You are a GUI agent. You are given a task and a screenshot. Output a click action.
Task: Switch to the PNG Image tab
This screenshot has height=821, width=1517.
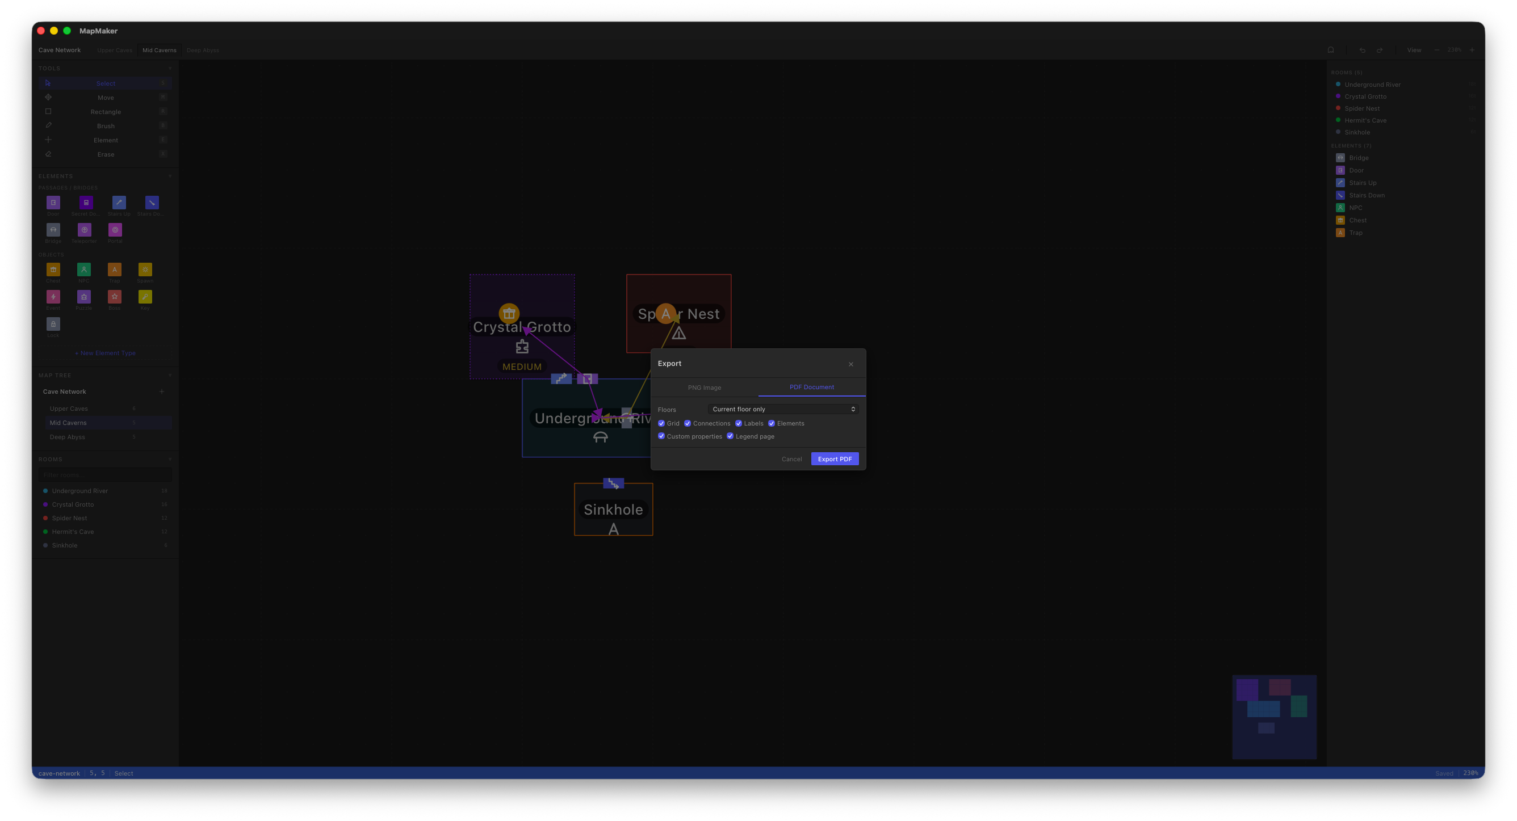[x=705, y=388]
